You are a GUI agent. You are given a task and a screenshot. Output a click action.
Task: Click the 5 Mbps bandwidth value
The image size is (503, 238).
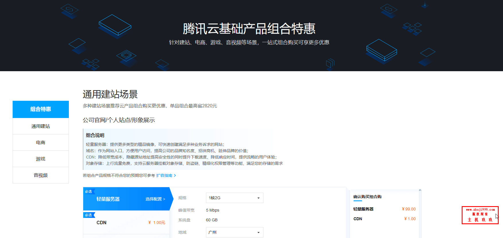pyautogui.click(x=213, y=210)
